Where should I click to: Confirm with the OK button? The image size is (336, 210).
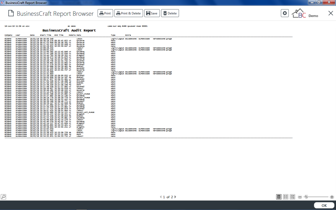324,206
